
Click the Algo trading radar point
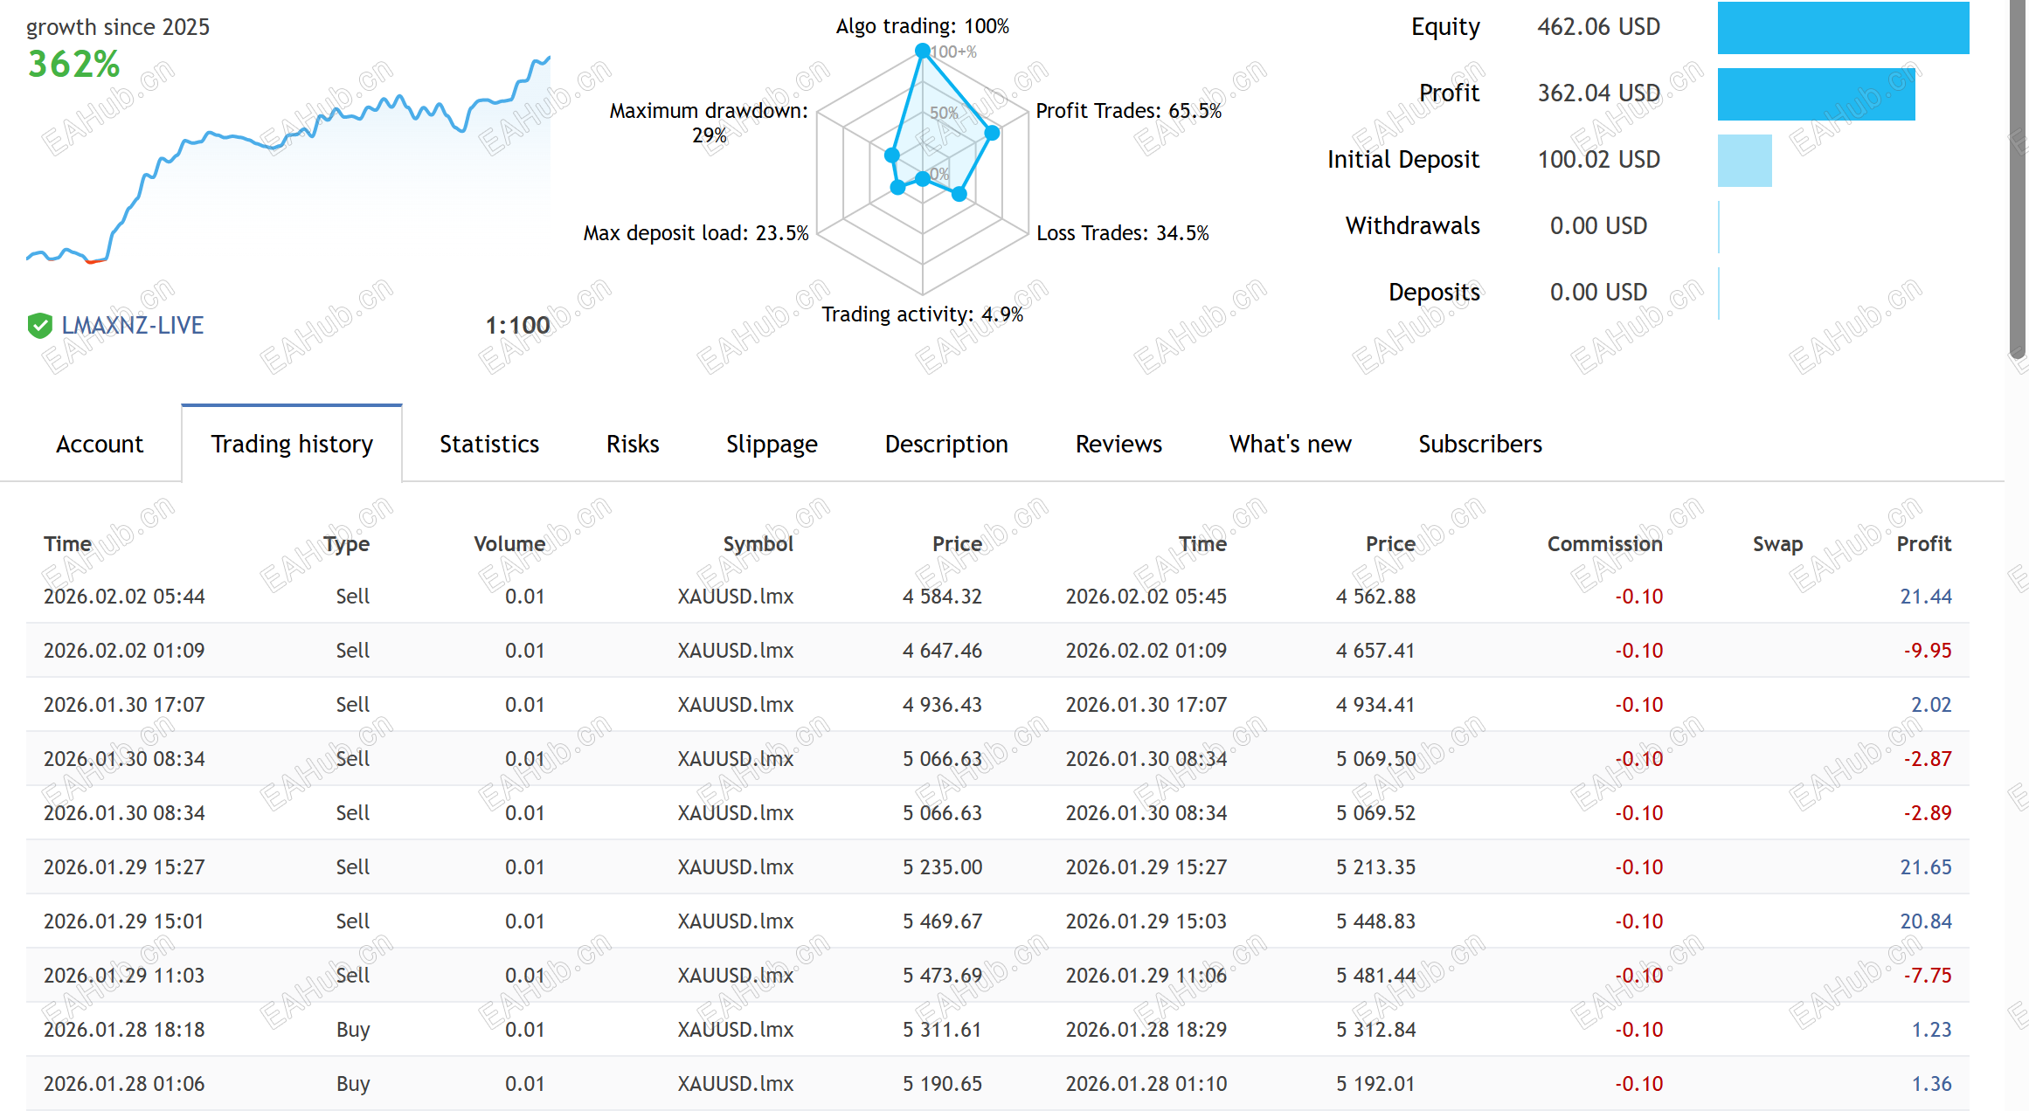point(922,51)
